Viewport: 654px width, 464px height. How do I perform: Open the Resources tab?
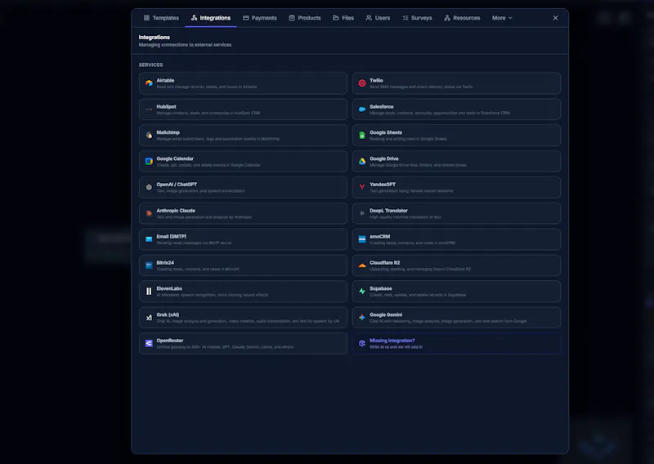coord(462,18)
